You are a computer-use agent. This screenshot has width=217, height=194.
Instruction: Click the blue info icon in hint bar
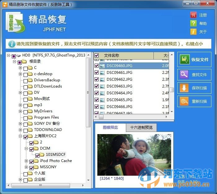pos(12,44)
